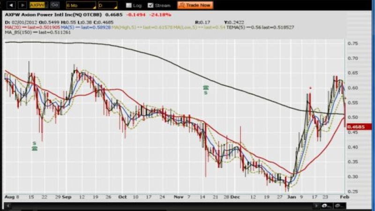Click the MA(5) legend entry in blue
375x211 pixels.
coord(86,27)
